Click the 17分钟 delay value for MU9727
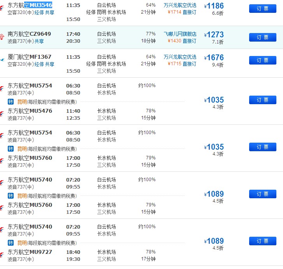Viewport: 283px width, 269px height. 148,259
